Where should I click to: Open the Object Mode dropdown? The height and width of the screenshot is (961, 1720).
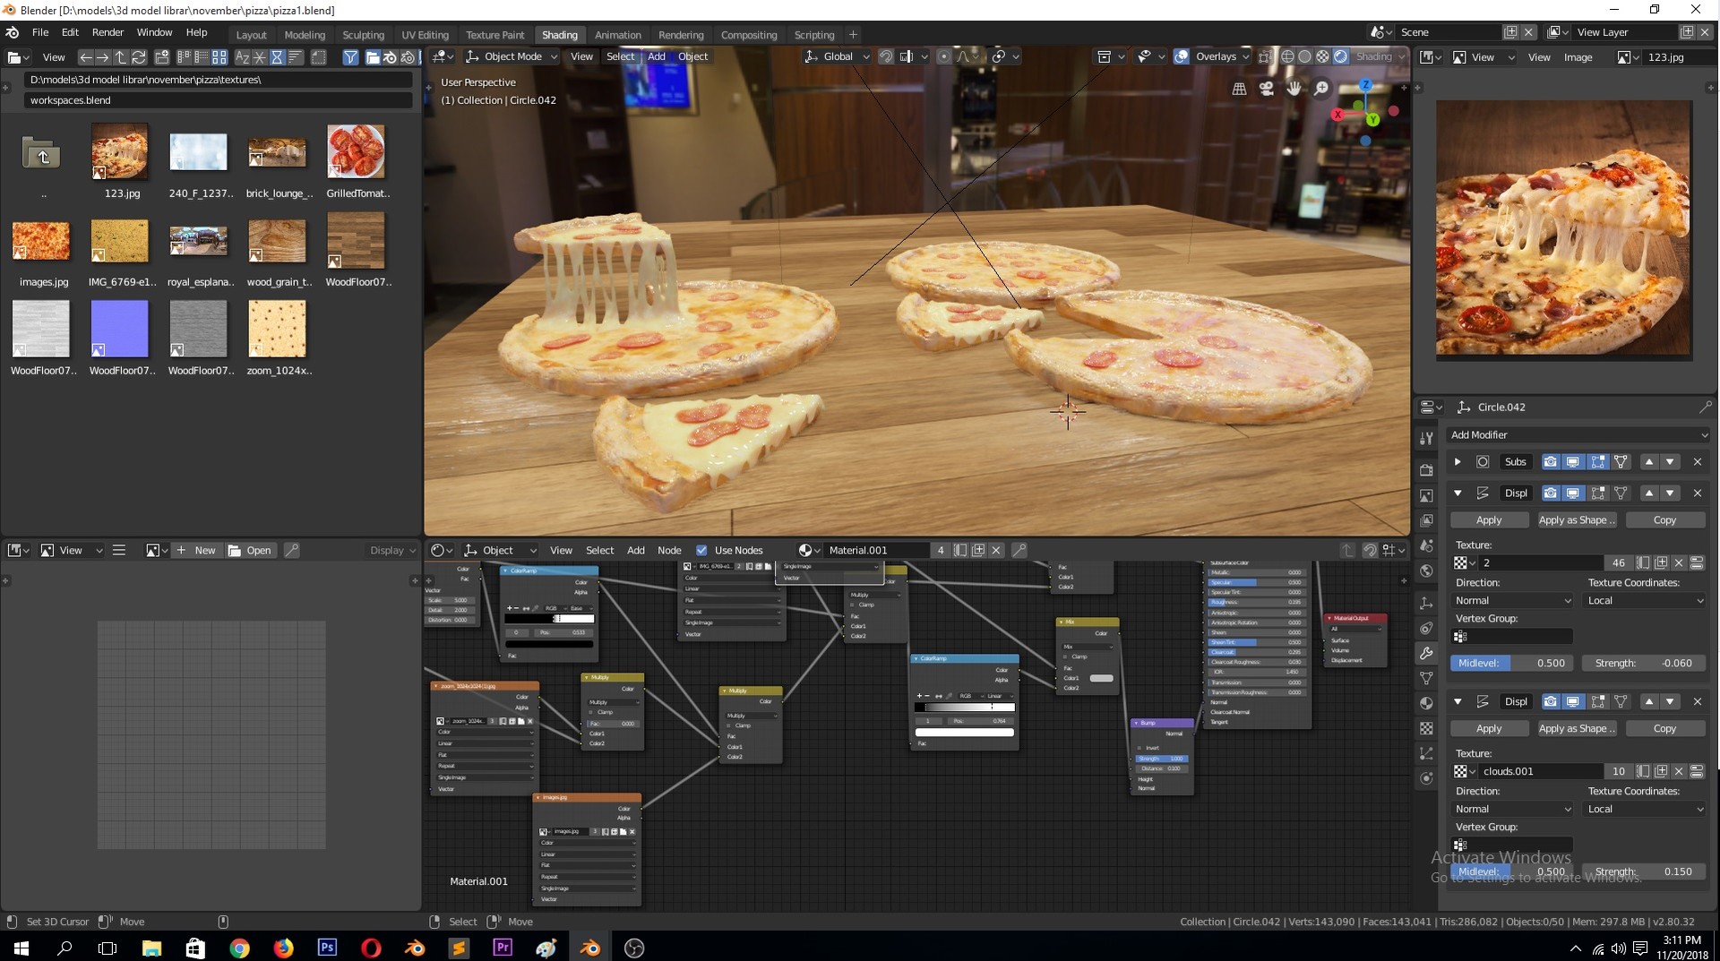[x=511, y=56]
